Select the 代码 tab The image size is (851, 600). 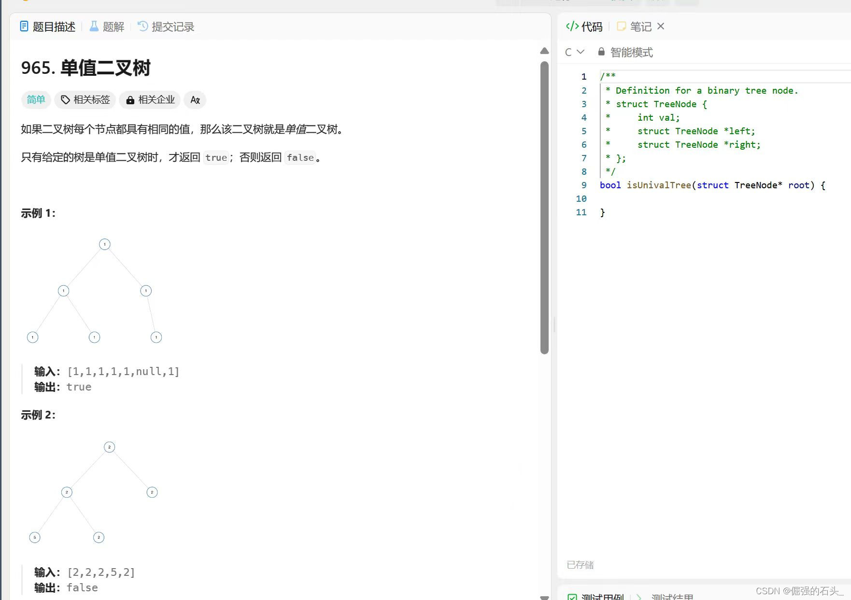(584, 27)
